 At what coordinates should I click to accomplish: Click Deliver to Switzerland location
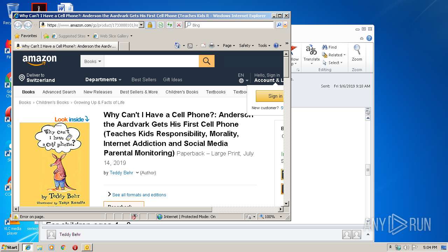(37, 78)
